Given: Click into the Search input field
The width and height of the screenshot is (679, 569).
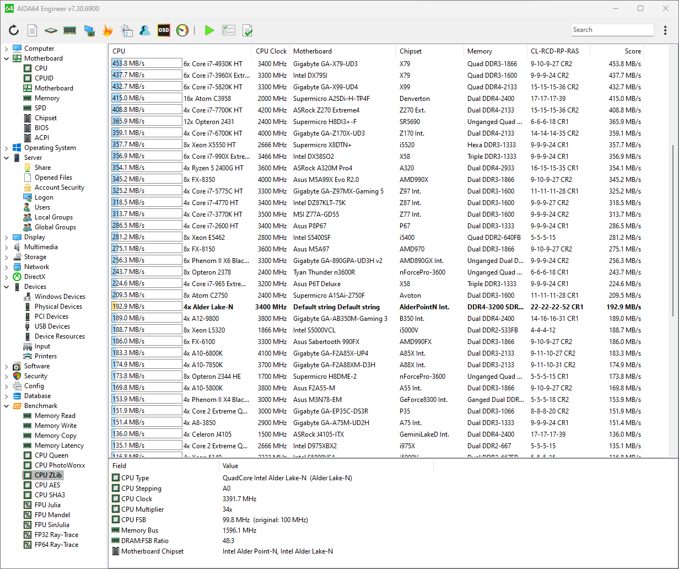Looking at the screenshot, I should [x=612, y=30].
